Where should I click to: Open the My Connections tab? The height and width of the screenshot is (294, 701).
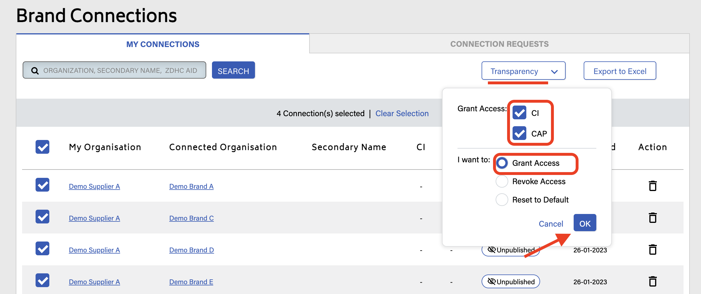(x=163, y=44)
